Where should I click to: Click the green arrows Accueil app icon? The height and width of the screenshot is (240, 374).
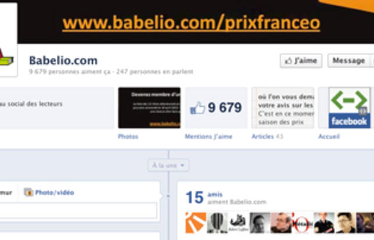click(350, 108)
